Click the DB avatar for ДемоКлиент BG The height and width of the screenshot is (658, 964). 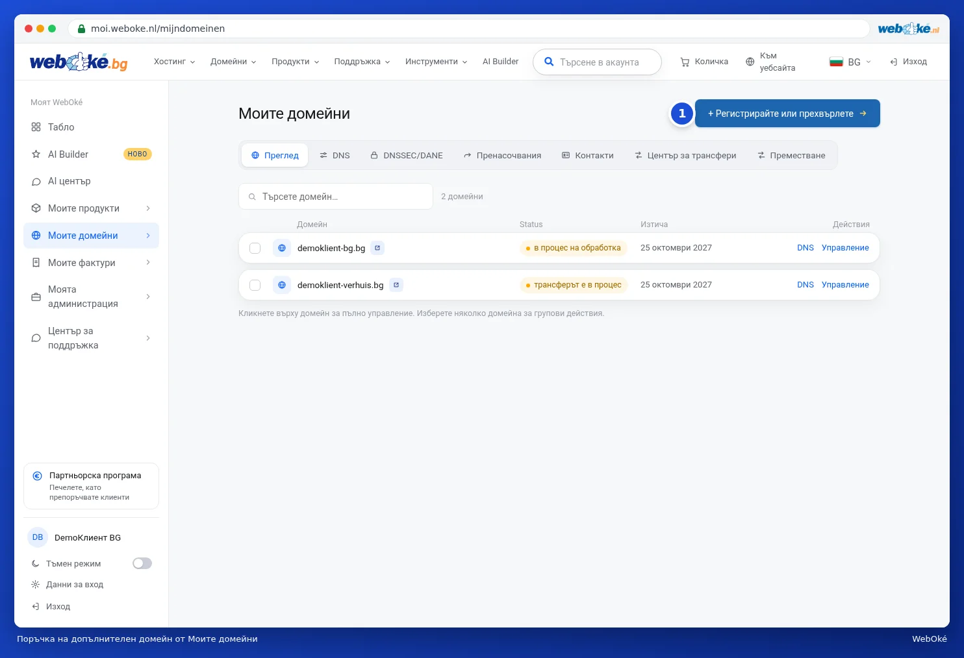38,537
